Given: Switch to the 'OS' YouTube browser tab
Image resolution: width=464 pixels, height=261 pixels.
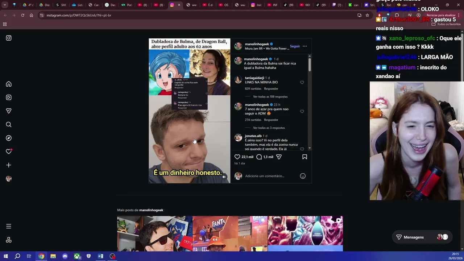Looking at the screenshot, I should tap(224, 5).
